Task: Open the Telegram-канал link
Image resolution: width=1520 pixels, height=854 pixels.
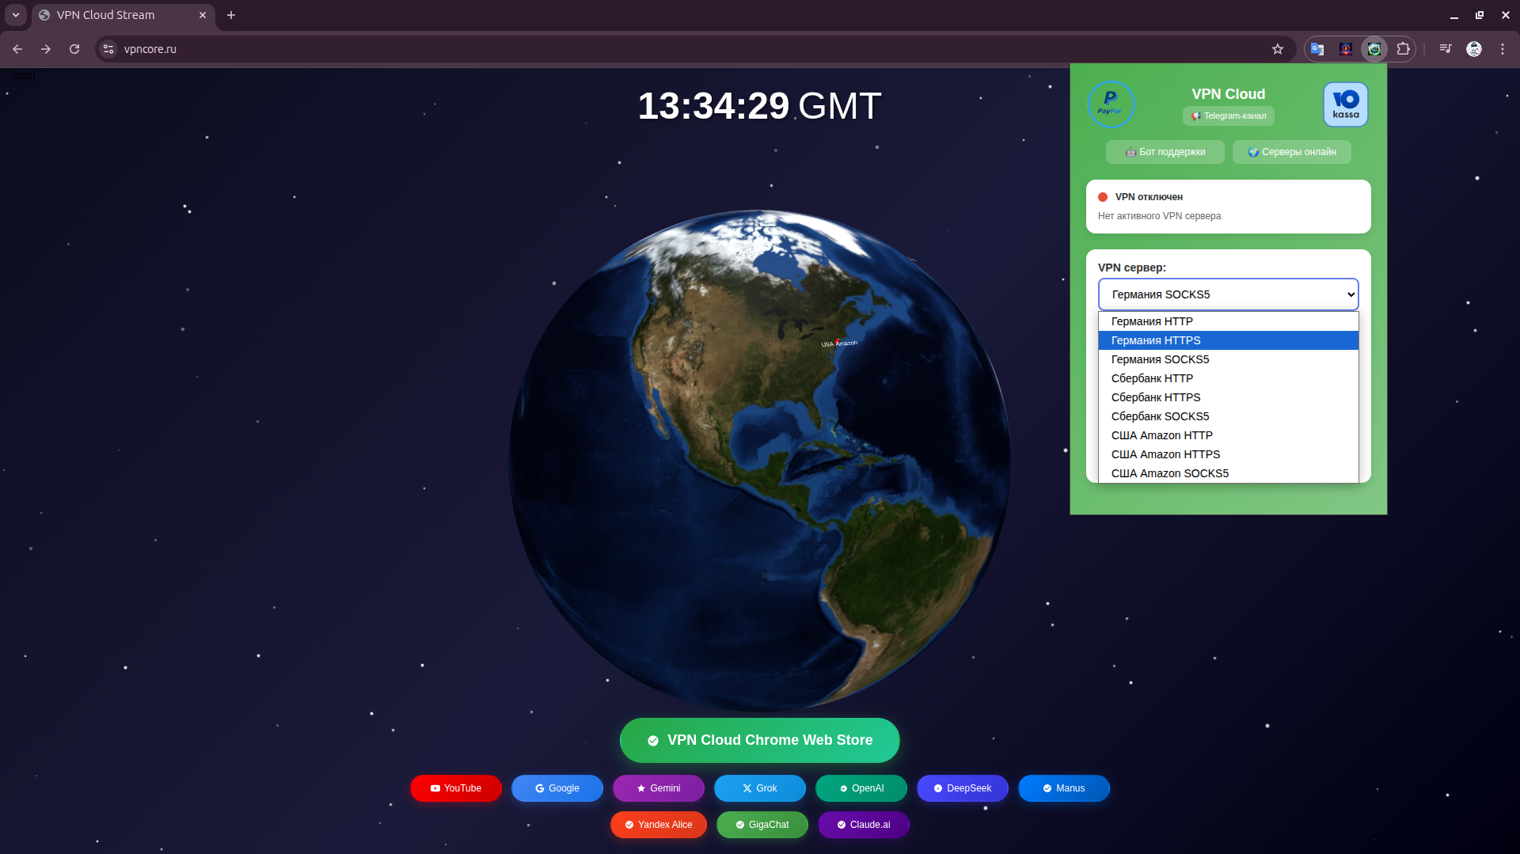Action: [x=1229, y=116]
